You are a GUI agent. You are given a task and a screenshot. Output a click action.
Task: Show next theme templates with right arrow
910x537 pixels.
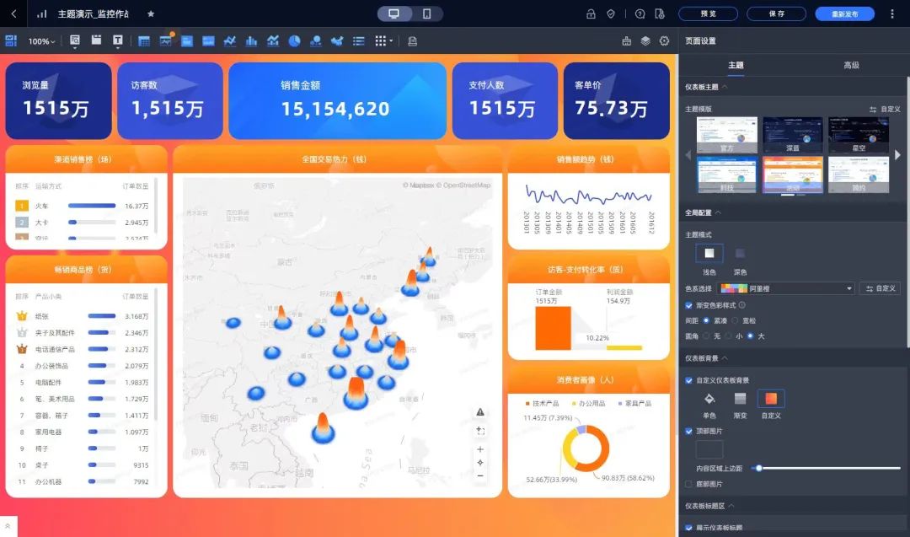898,155
